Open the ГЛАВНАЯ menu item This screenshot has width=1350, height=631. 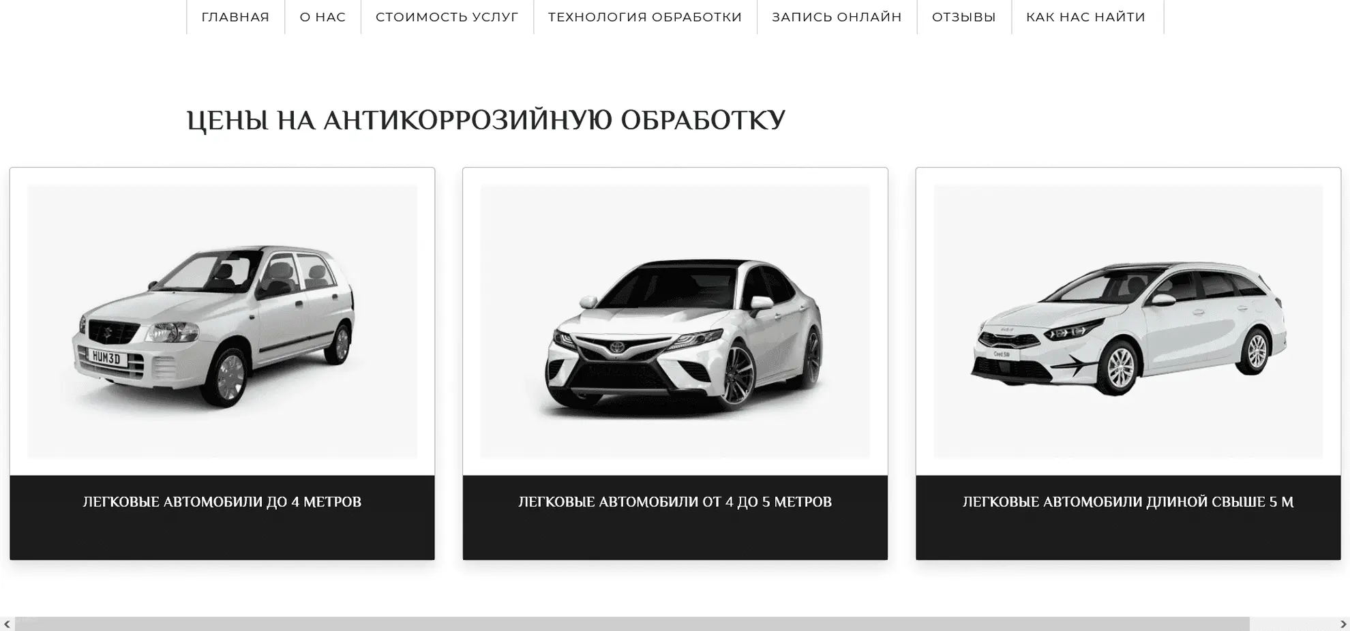(235, 17)
